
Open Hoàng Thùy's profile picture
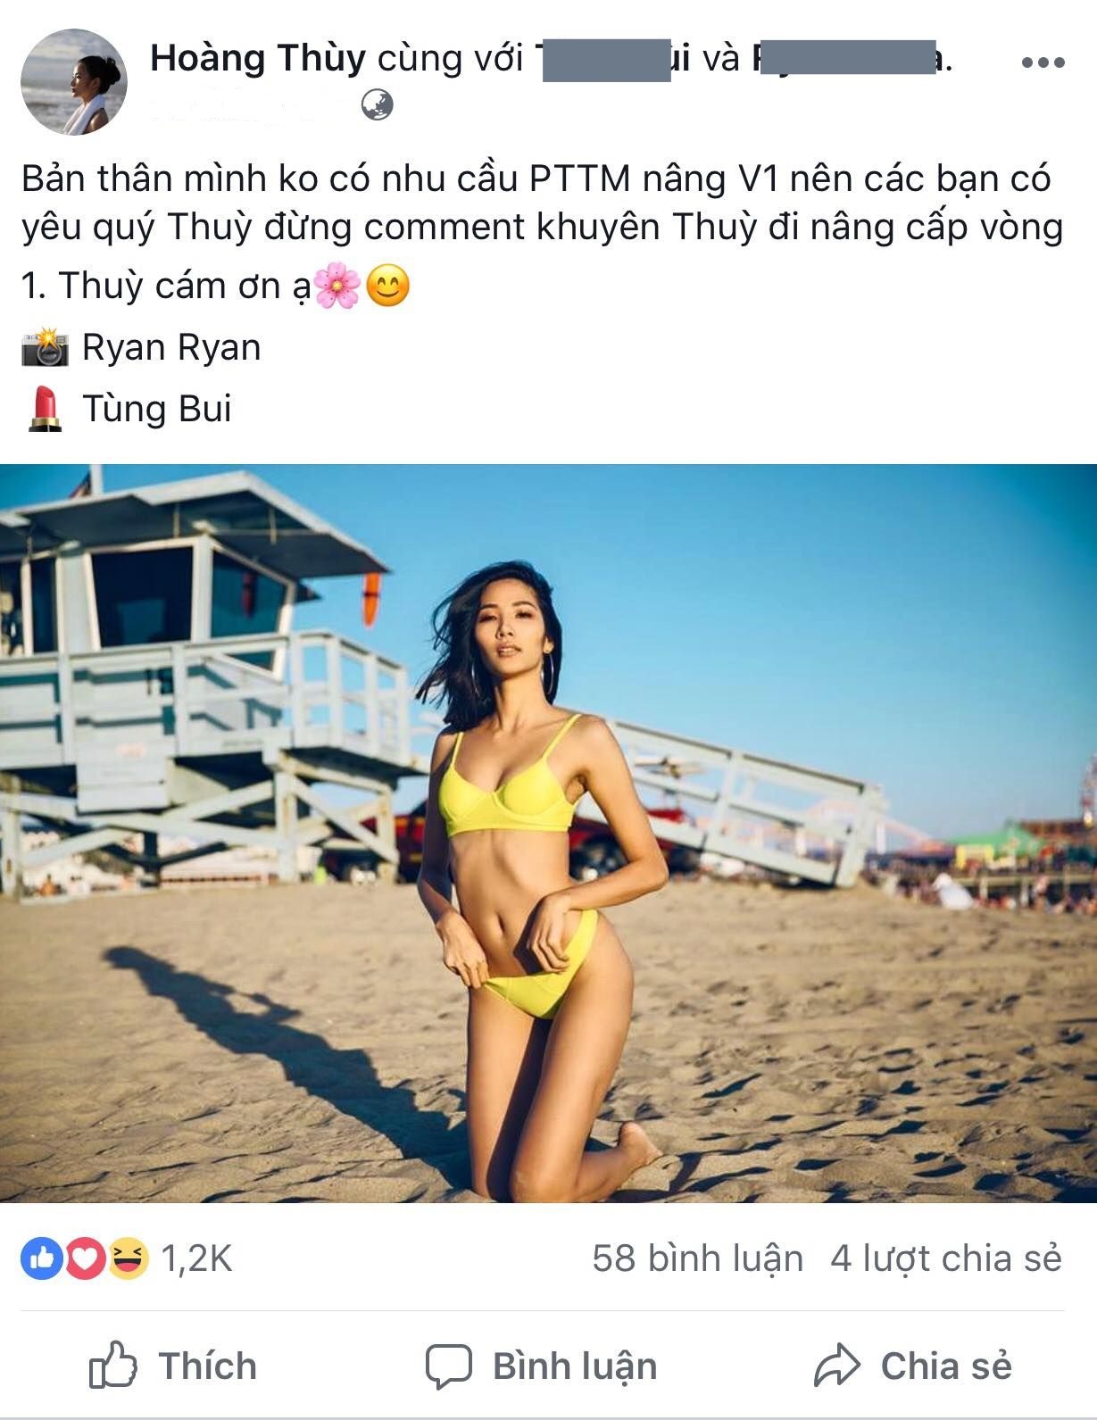pyautogui.click(x=74, y=81)
